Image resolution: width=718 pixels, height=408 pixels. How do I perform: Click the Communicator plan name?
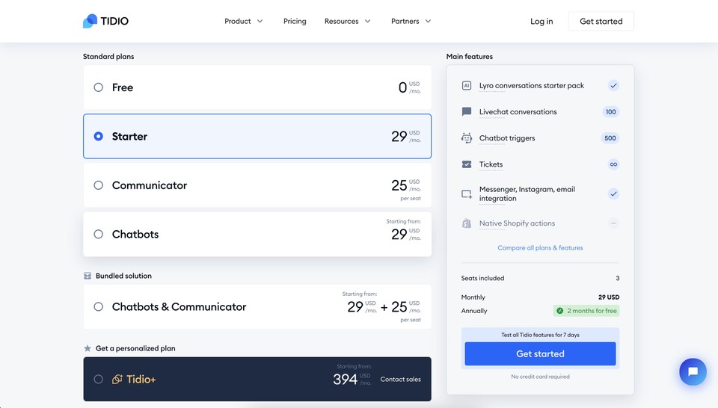click(150, 185)
